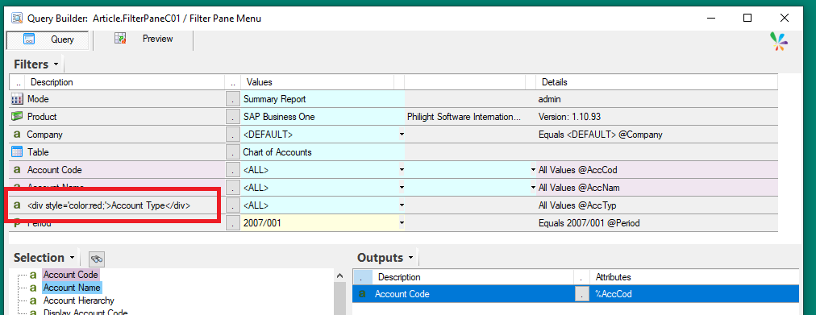This screenshot has width=816, height=315.
Task: Open the Outputs dropdown menu
Action: point(410,258)
